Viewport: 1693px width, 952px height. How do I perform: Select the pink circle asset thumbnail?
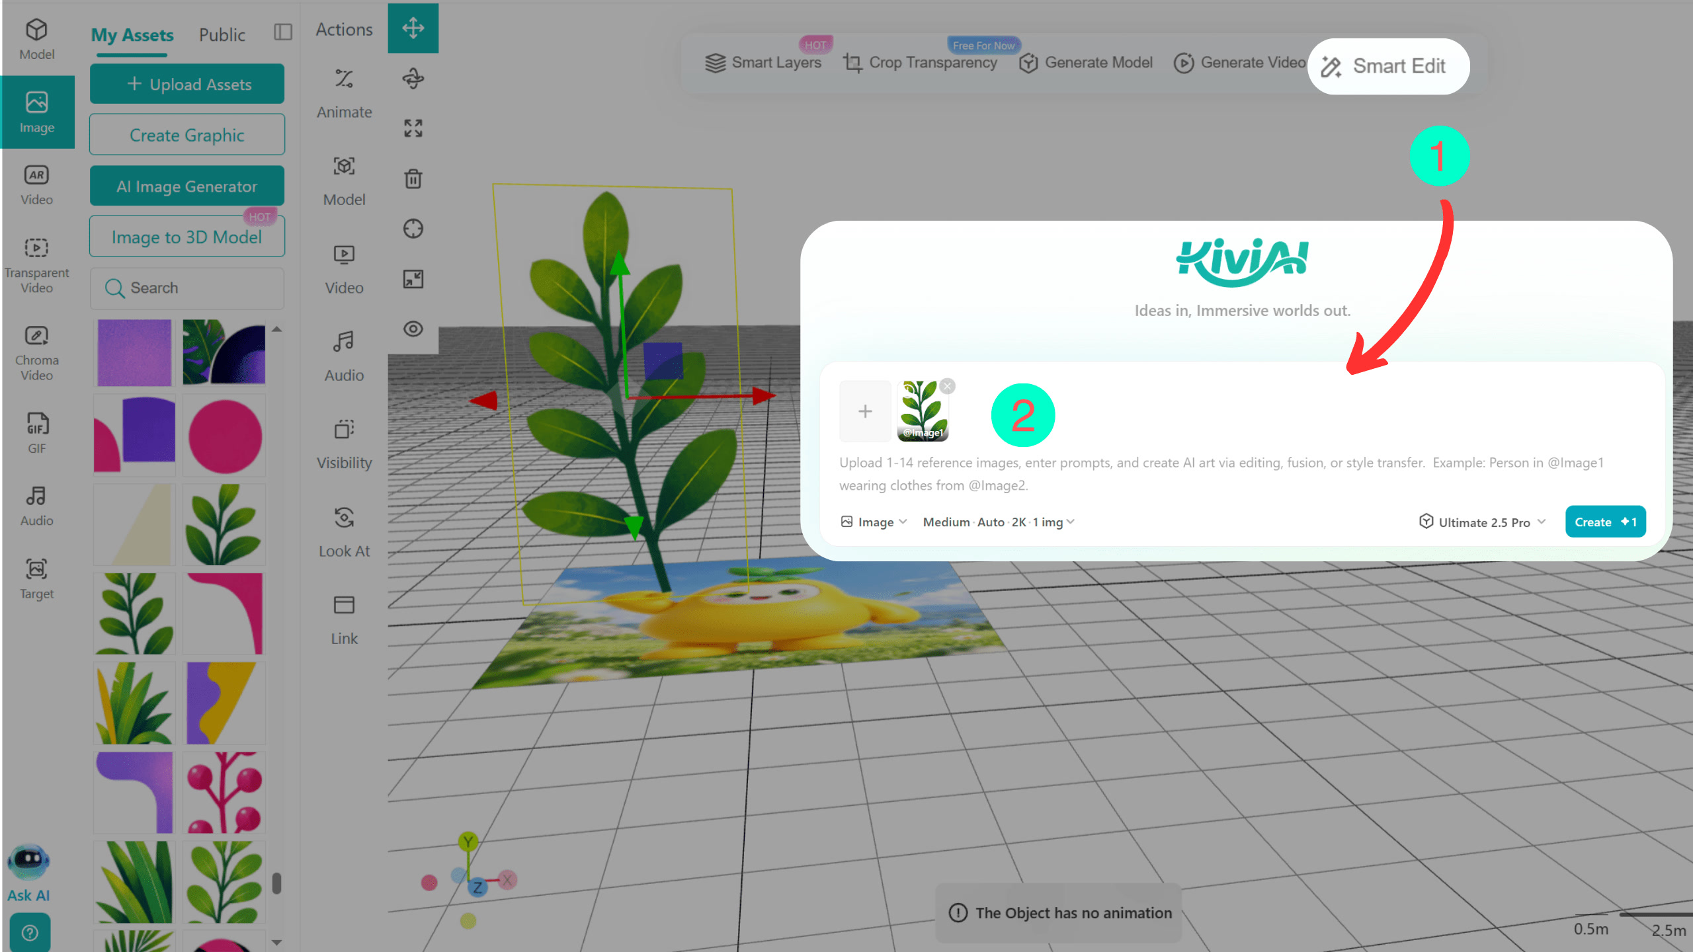click(x=225, y=436)
